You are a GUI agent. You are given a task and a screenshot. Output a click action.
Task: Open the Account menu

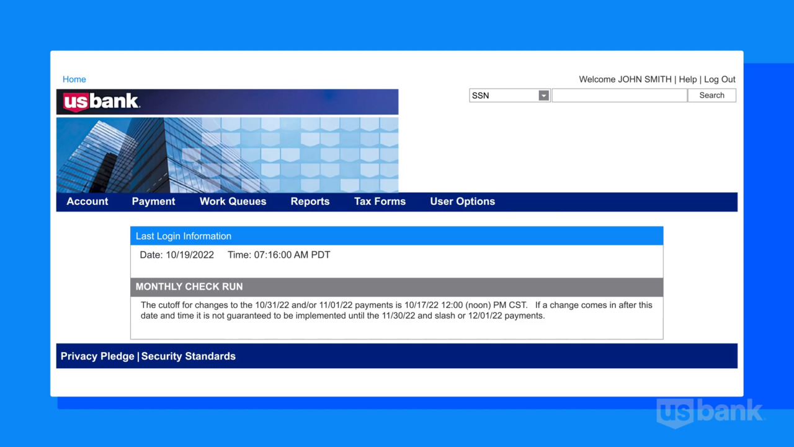[x=87, y=202]
